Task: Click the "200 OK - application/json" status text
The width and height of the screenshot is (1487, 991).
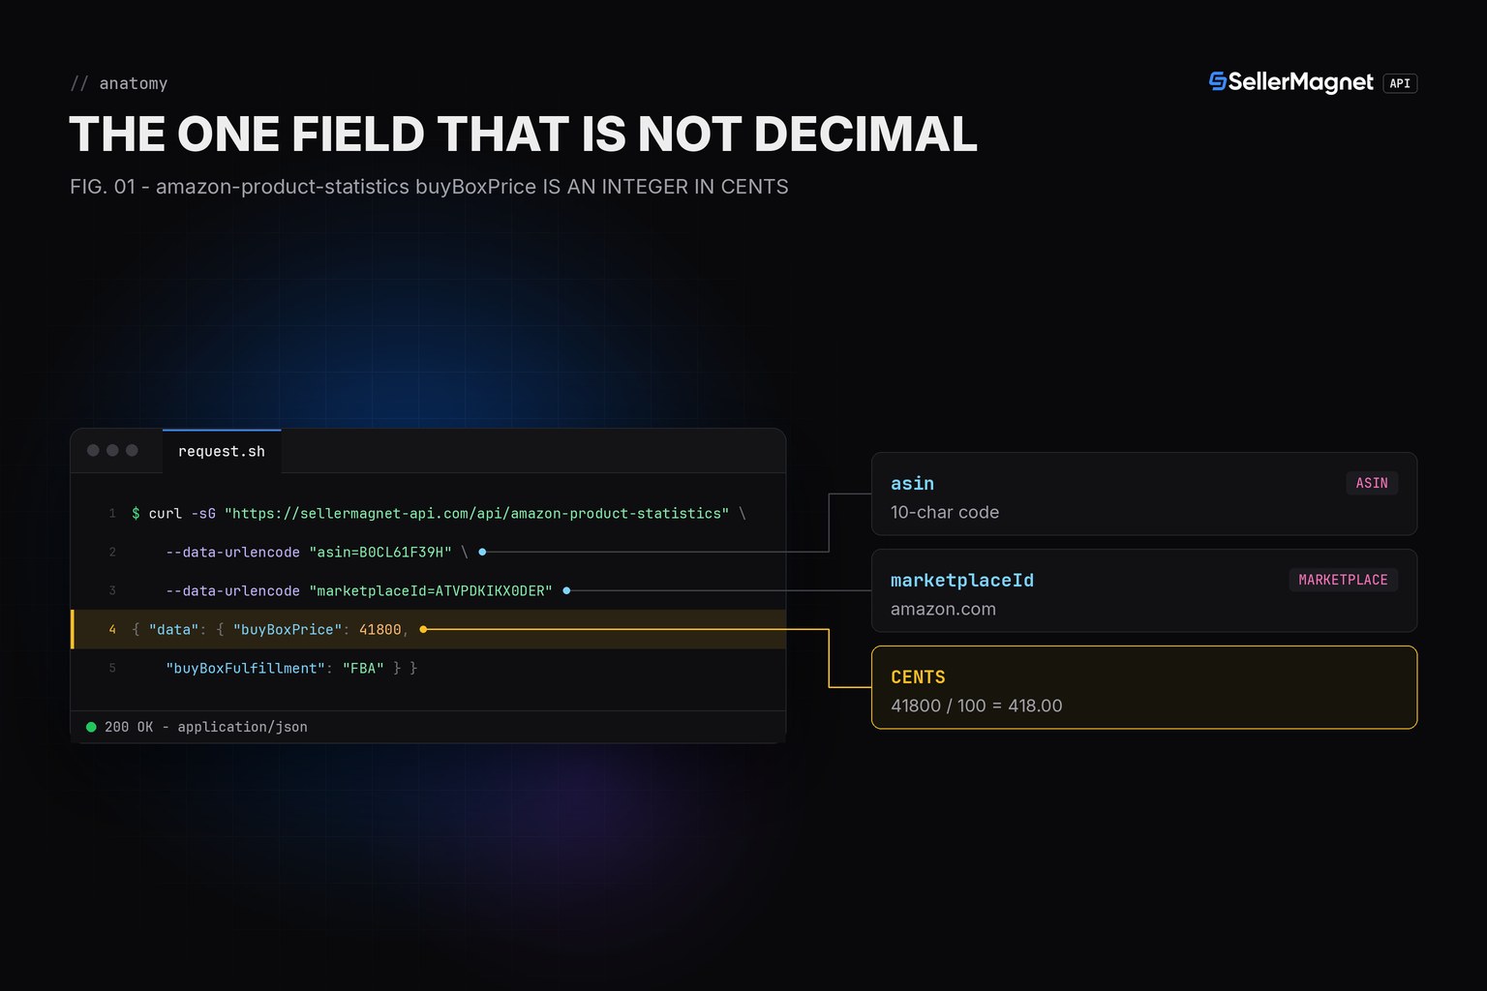Action: 206,727
